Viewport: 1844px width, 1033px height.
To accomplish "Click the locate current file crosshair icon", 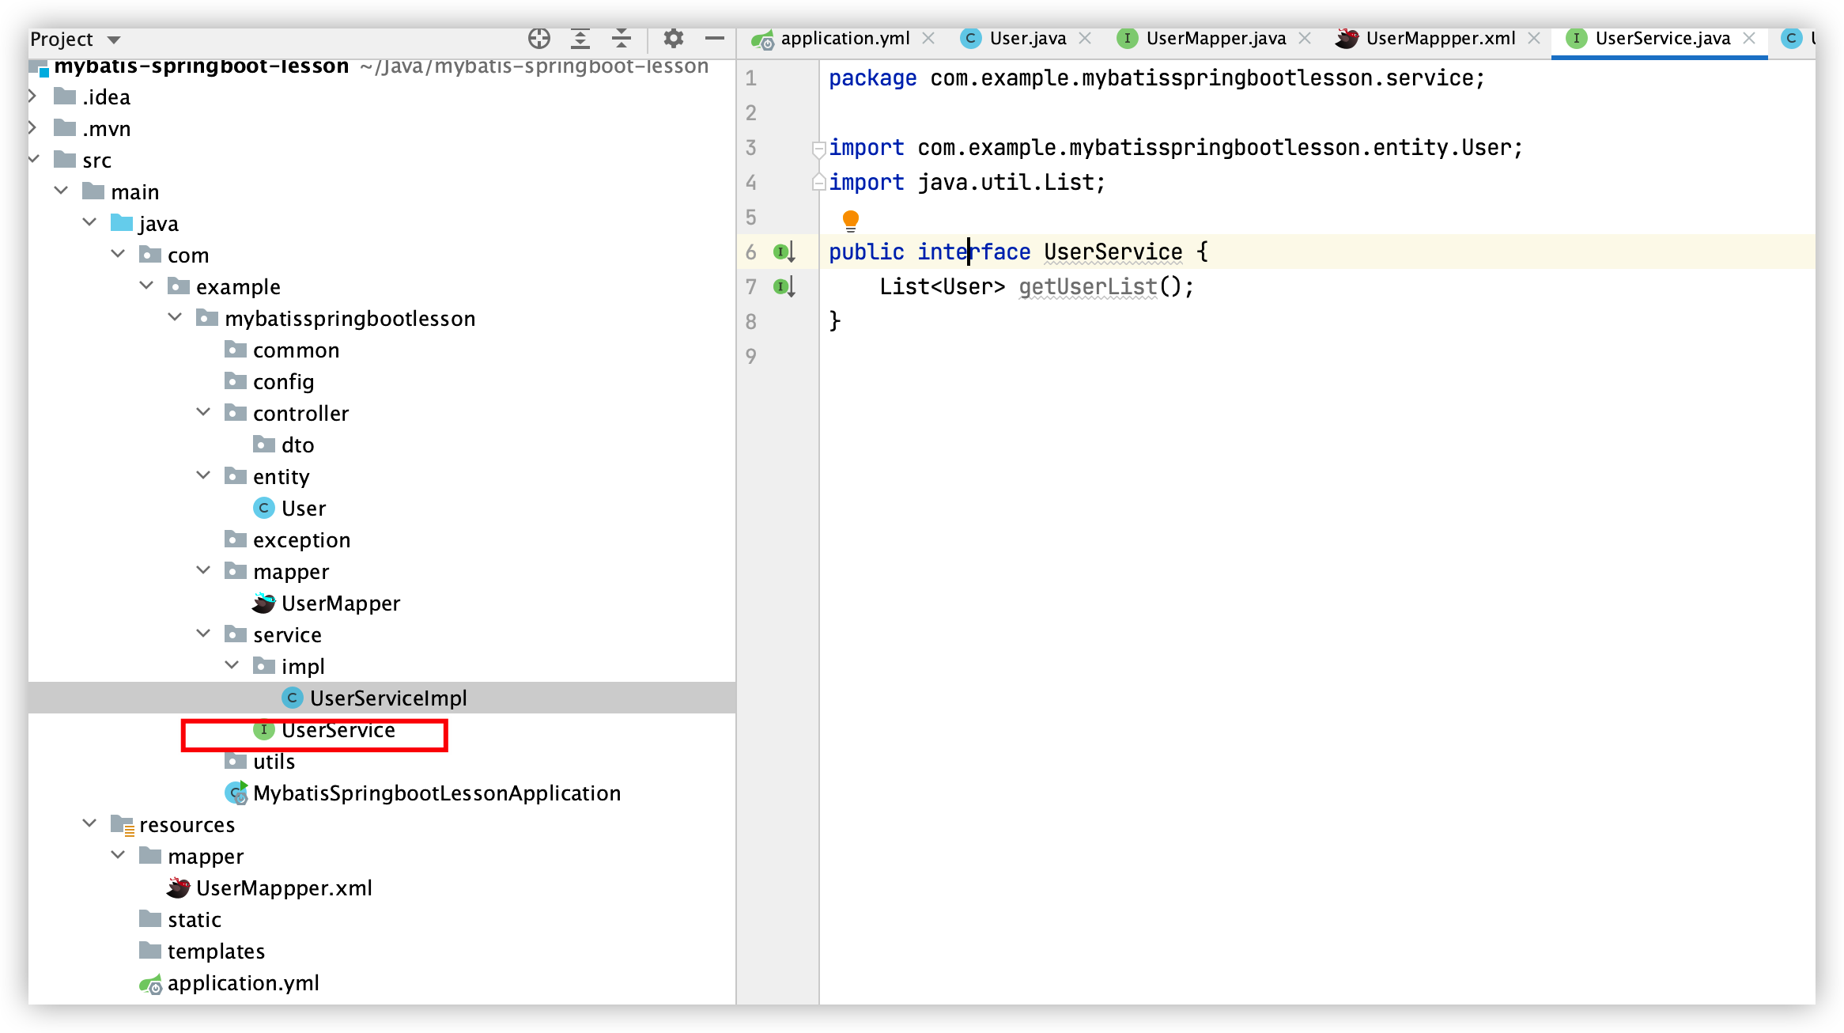I will [538, 38].
